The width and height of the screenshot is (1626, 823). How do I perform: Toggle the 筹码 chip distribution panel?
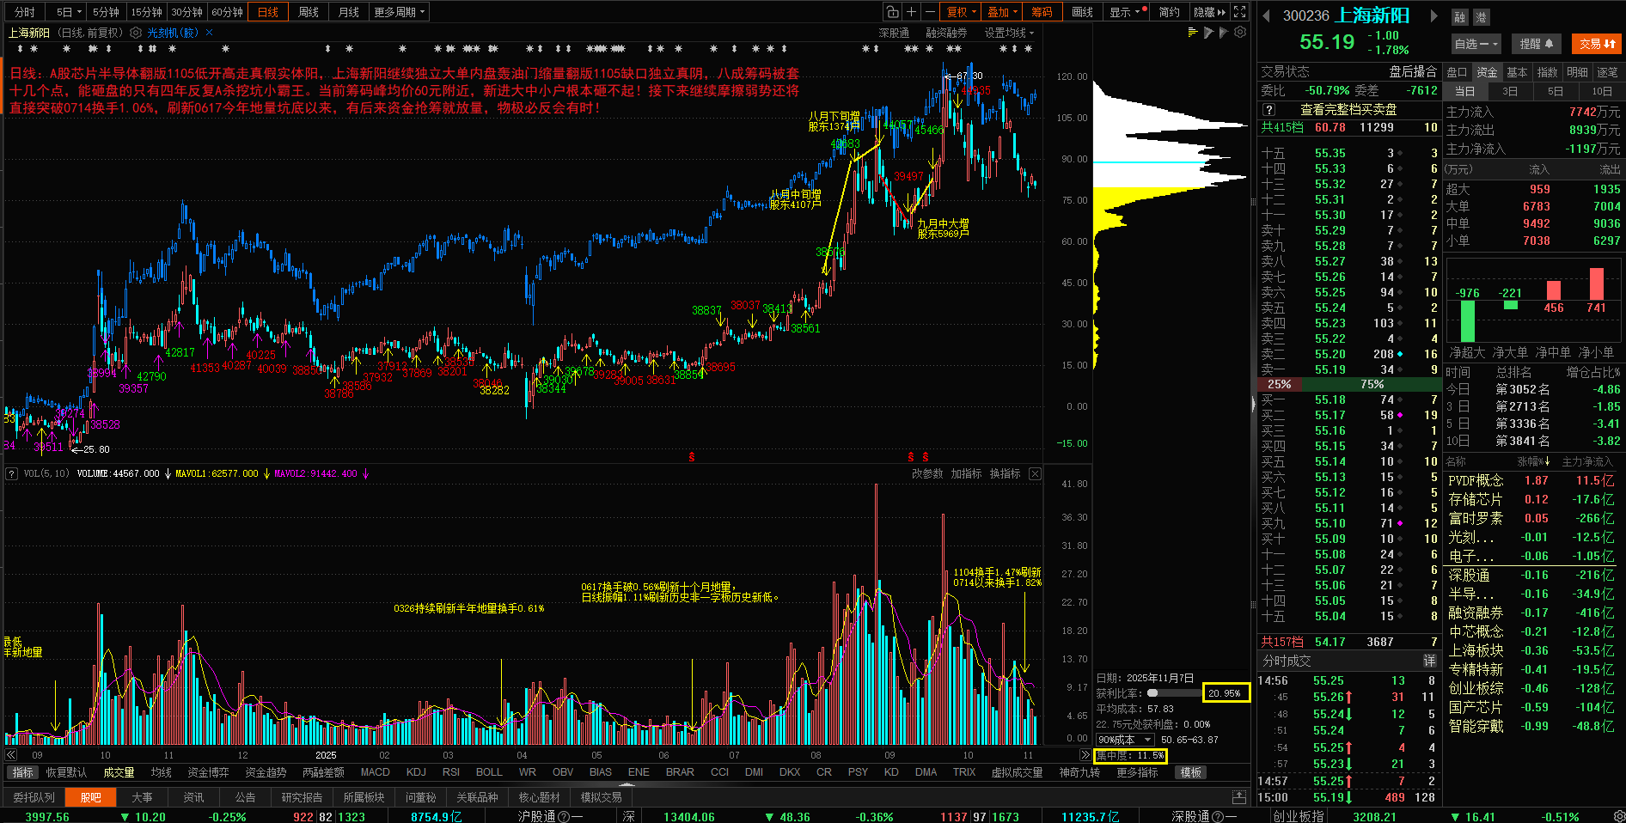tap(1042, 12)
